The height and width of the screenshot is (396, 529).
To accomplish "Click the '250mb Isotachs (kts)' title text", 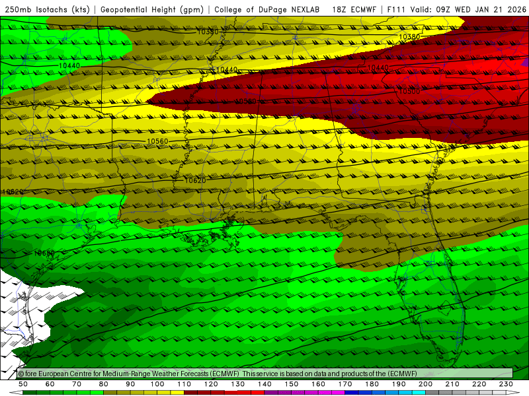I will 47,9.
